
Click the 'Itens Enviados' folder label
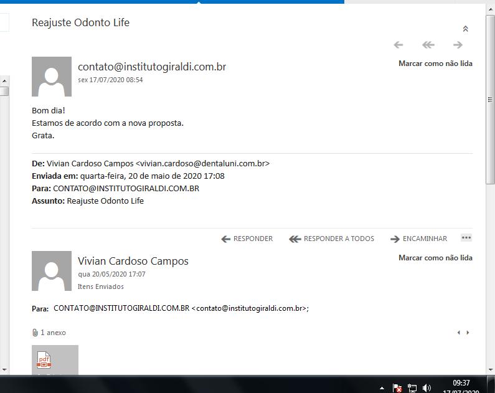click(101, 286)
